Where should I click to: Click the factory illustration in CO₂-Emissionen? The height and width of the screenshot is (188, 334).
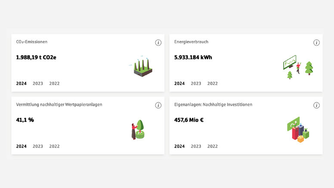(142, 68)
